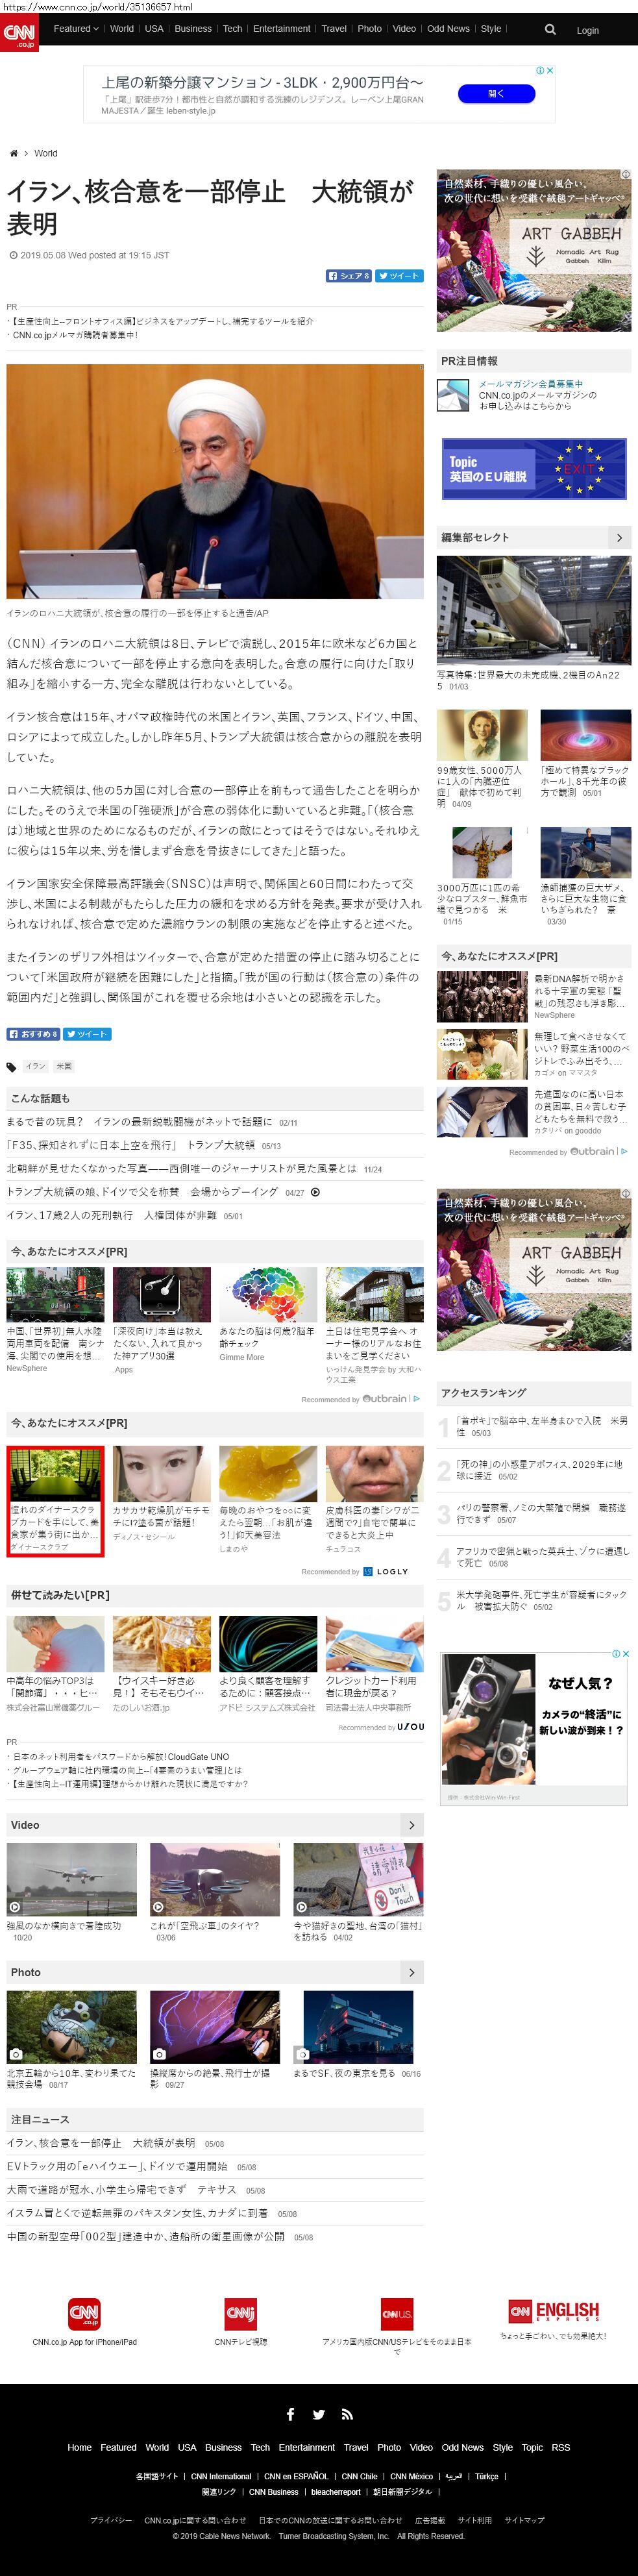Viewport: 638px width, 2576px height.
Task: Open 英国のEU離脱 Topic banner
Action: coord(534,469)
